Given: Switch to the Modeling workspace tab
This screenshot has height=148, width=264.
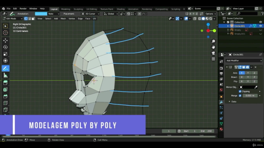Looking at the screenshot, I should point(66,9).
